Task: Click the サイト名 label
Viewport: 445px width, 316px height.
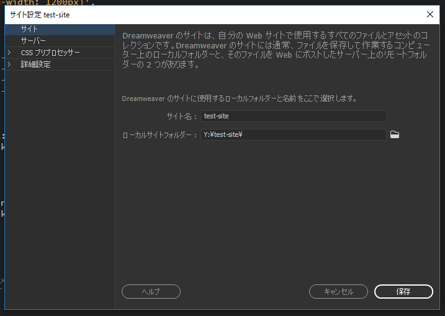Action: tap(182, 116)
